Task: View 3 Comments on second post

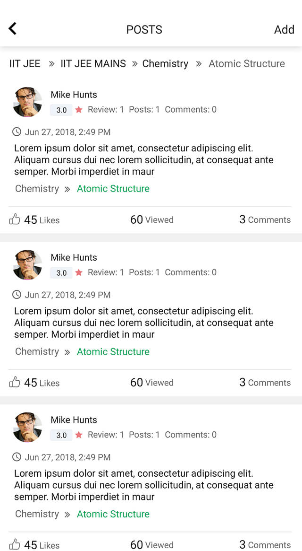Action: point(265,382)
